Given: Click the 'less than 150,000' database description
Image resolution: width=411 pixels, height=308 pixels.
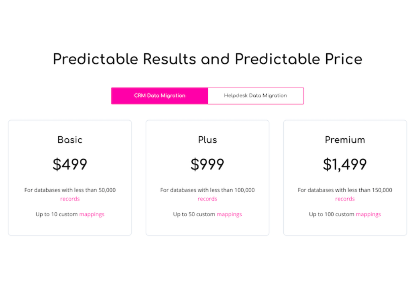Looking at the screenshot, I should pos(345,190).
